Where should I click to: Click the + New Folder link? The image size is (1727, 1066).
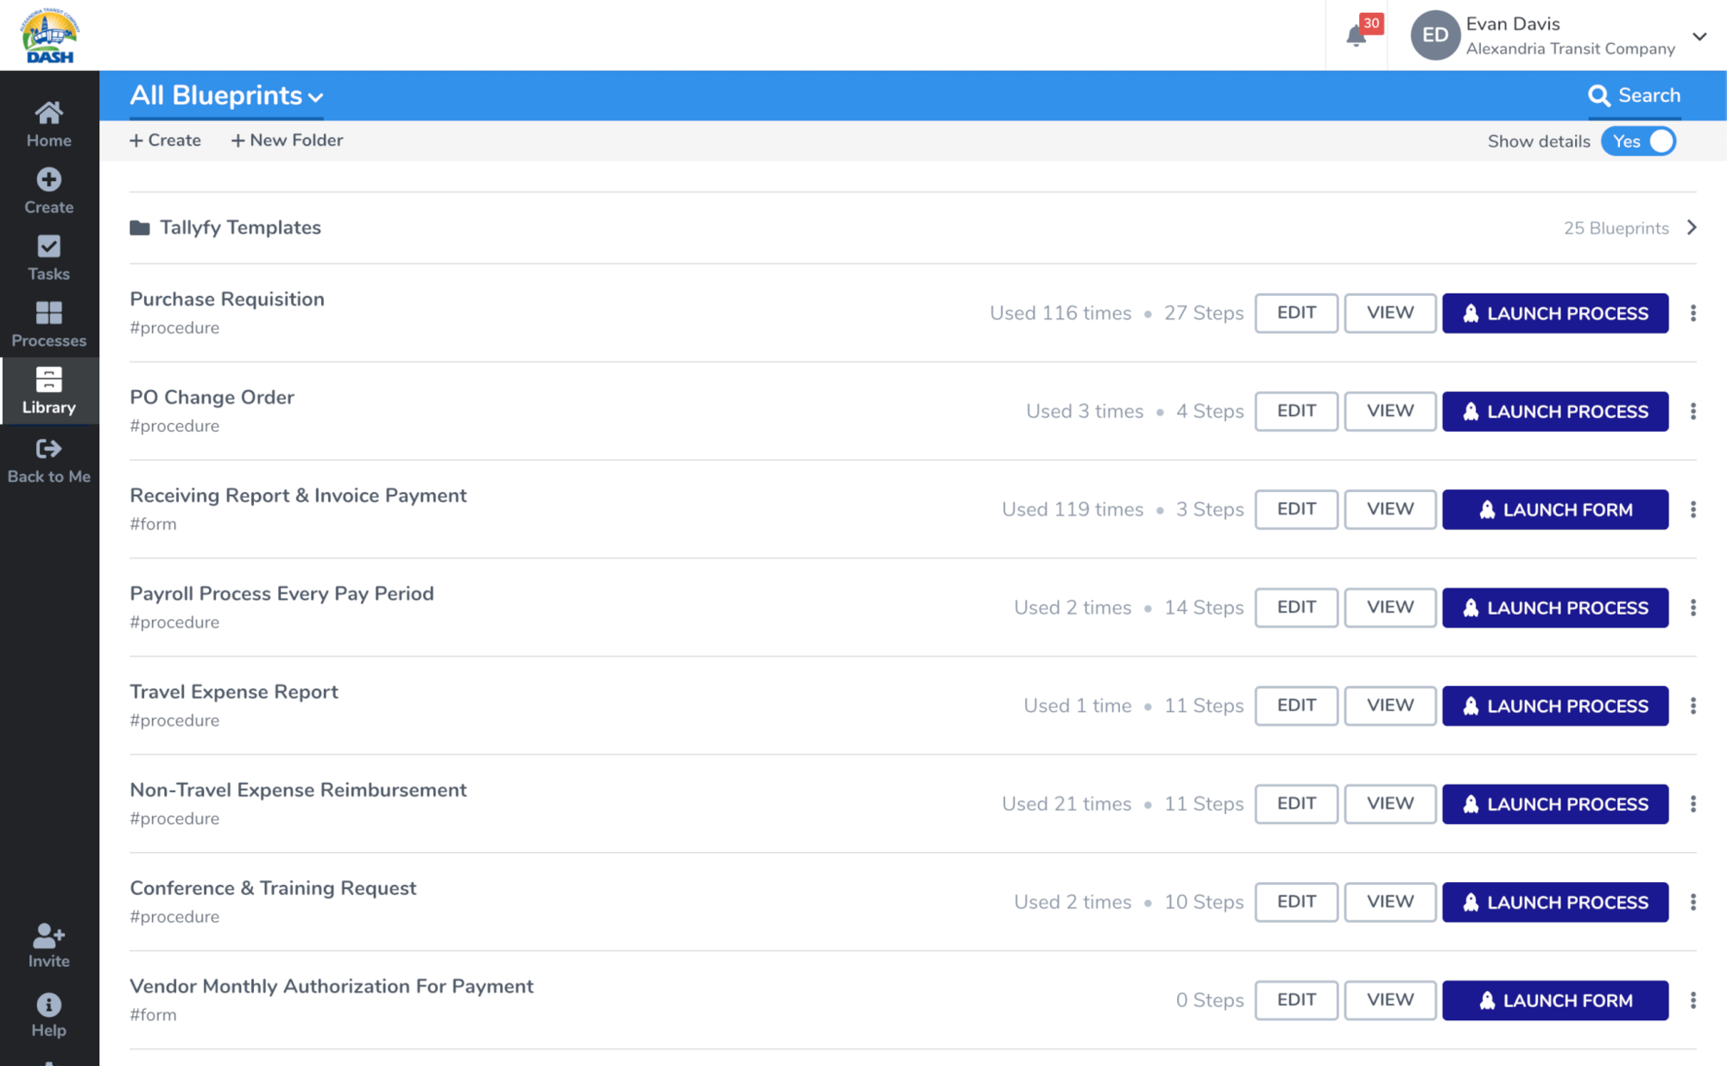click(x=287, y=140)
